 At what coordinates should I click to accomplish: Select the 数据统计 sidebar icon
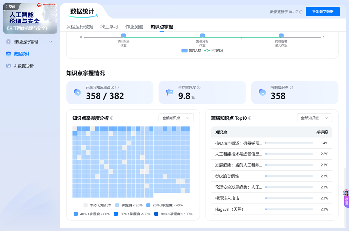(x=8, y=54)
